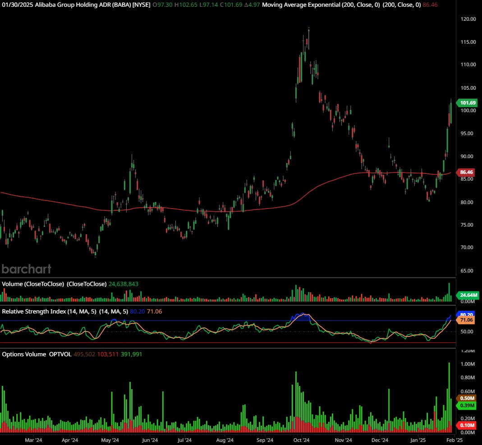
Task: Click the 65.00 price axis label
Action: pyautogui.click(x=467, y=271)
